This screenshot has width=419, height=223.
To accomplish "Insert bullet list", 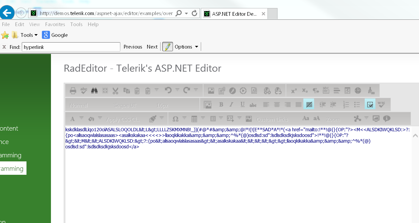I will coord(357,105).
